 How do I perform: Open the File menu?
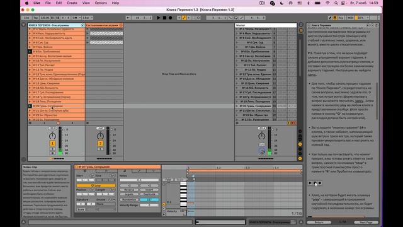coord(48,3)
